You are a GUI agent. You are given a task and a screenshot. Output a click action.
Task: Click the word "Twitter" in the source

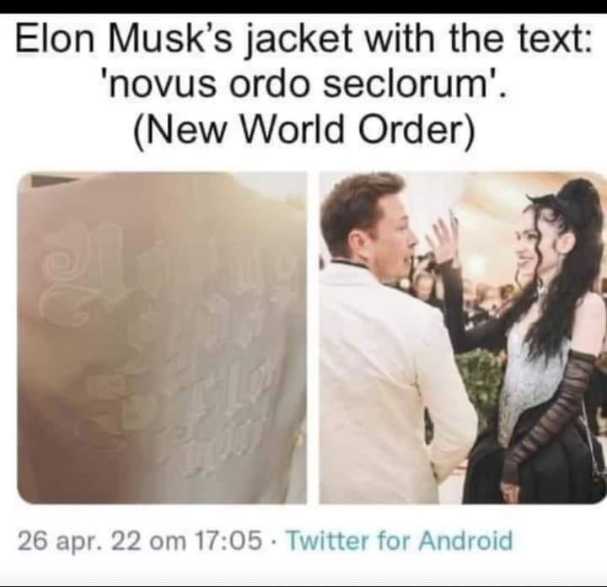(x=326, y=541)
